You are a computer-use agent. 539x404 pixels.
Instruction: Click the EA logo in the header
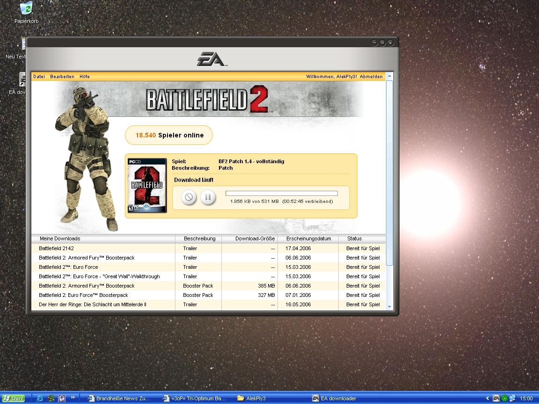(212, 59)
